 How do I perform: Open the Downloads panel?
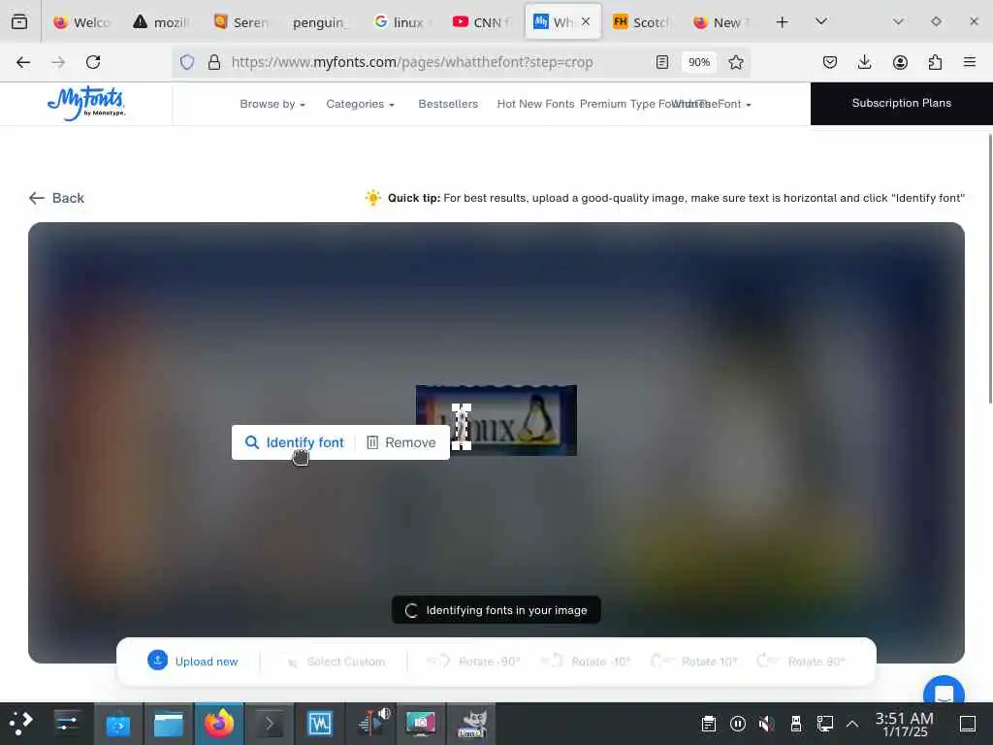click(864, 62)
